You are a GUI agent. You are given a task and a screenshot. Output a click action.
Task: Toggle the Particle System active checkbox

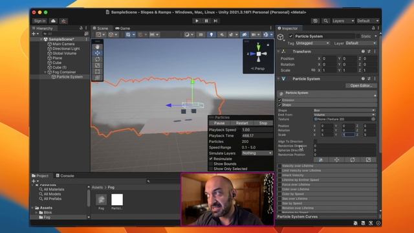click(x=290, y=36)
